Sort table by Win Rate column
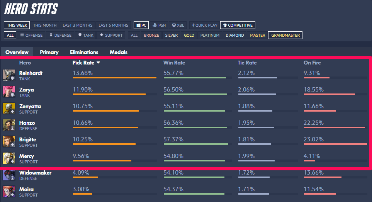372x202 pixels. (x=174, y=63)
